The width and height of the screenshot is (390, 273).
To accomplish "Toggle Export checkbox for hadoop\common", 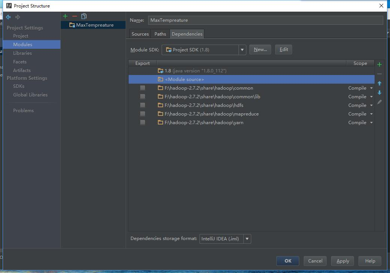I will coord(142,88).
